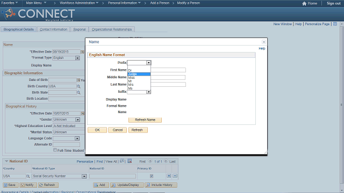Look up Birth Country with magnifier icon
This screenshot has width=344, height=193.
coord(78,86)
